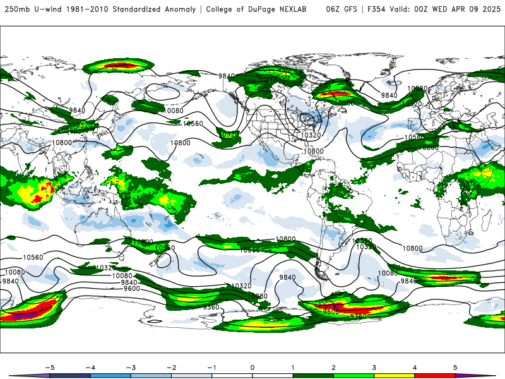
Task: Click the '0' colorbar tick label
Action: [252, 368]
